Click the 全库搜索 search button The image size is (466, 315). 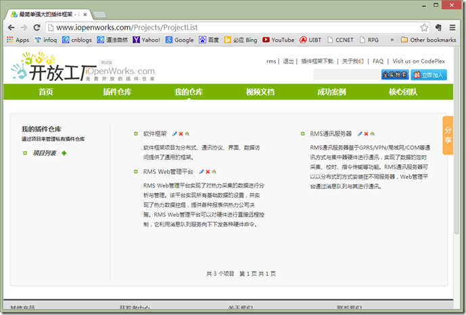pyautogui.click(x=395, y=75)
